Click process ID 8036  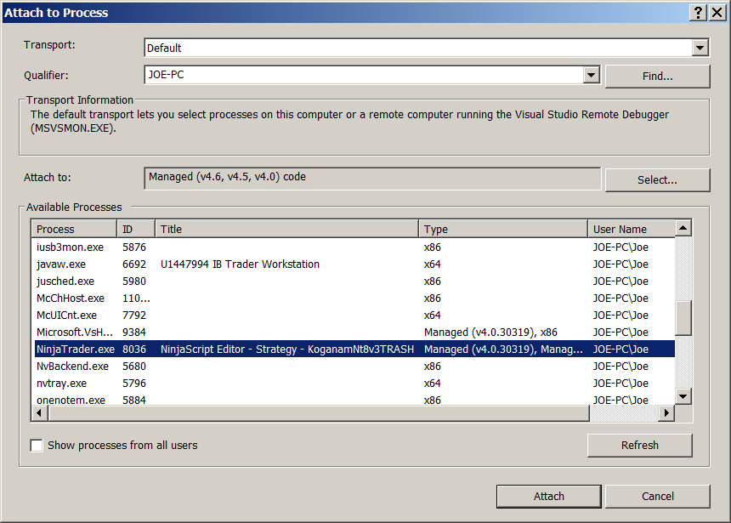[134, 349]
